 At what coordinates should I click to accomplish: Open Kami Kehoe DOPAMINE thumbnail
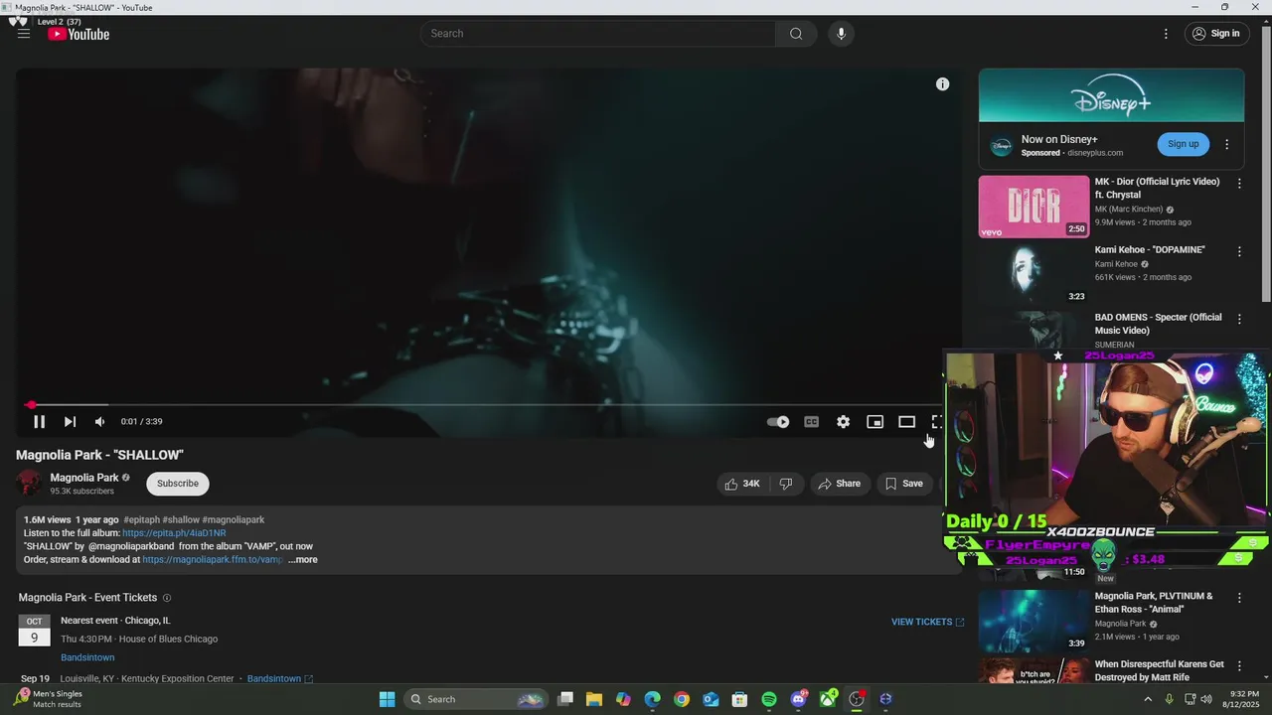(1033, 274)
